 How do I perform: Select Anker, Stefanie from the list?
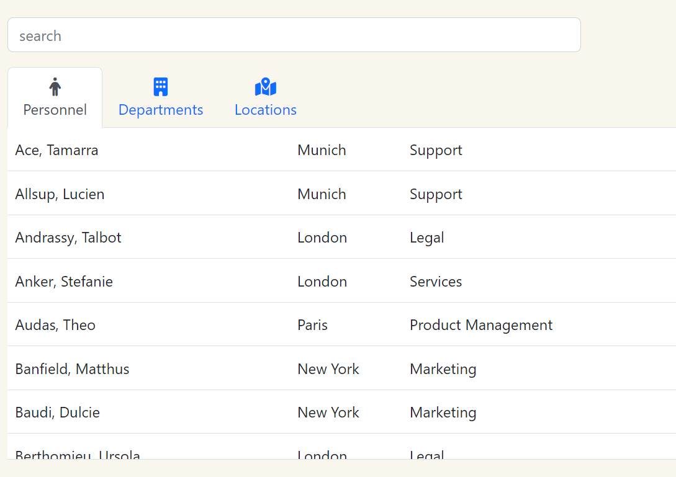coord(64,281)
